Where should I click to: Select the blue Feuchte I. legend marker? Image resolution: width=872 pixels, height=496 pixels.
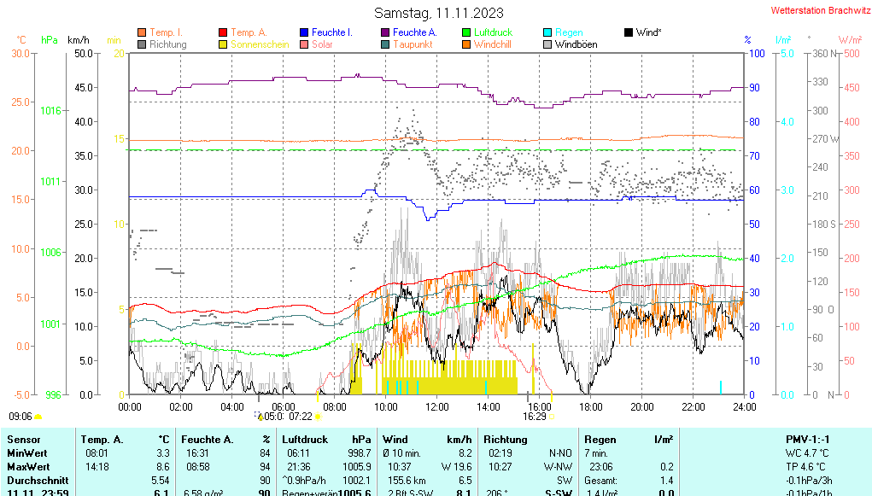(305, 32)
